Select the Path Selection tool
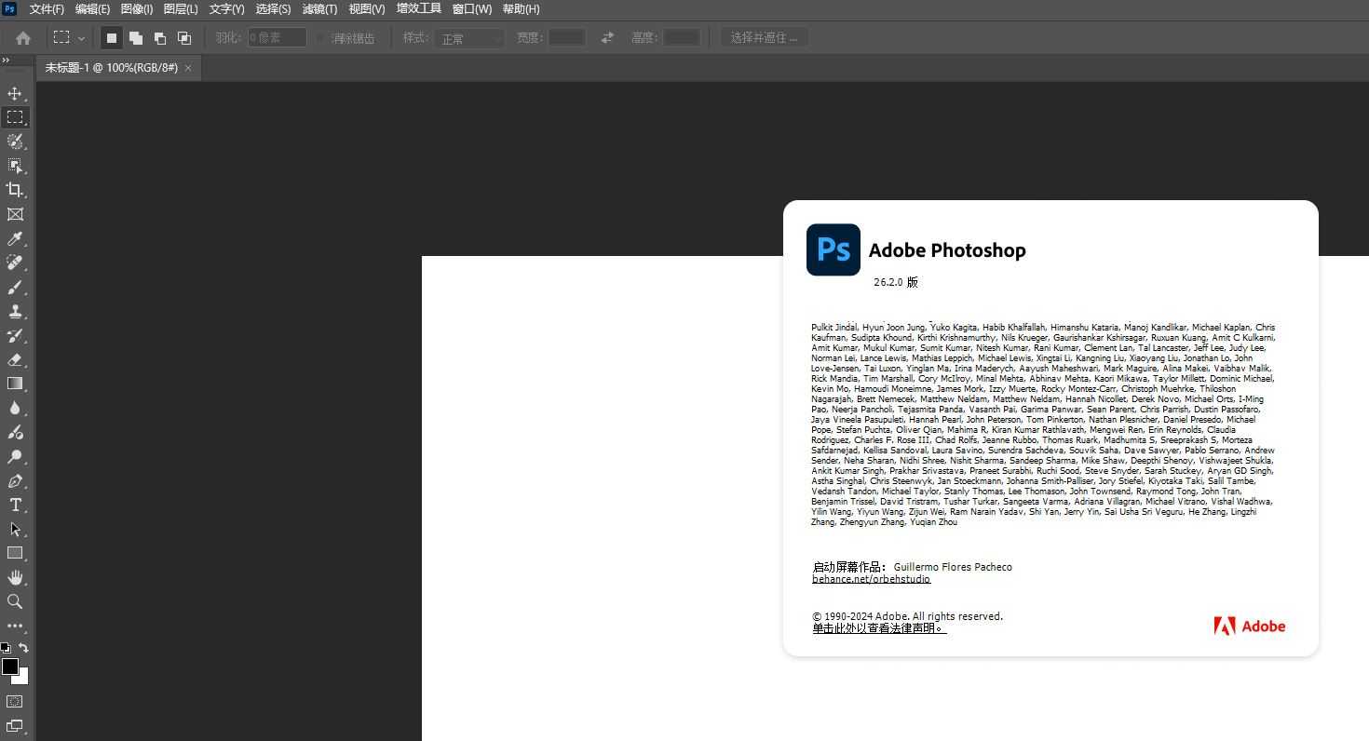Screen dimensions: 1369x741 [15, 529]
